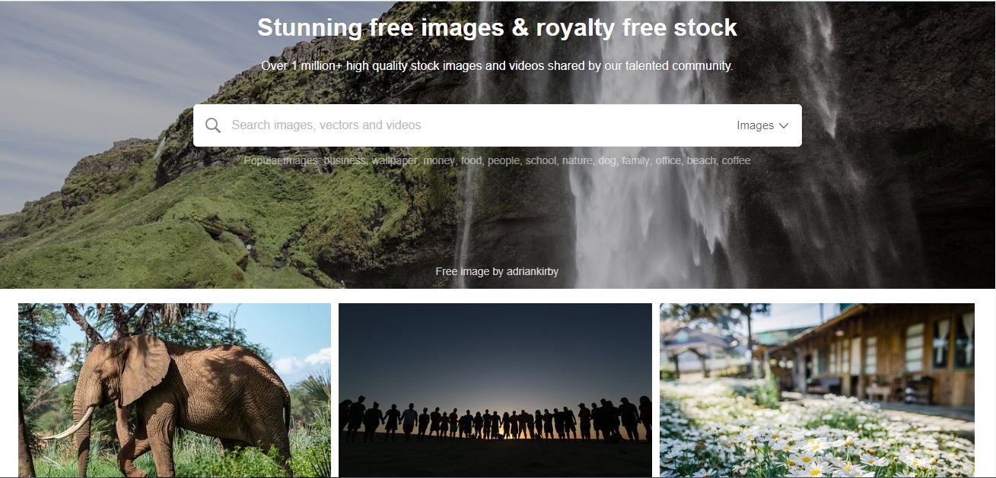Click the "dog" popular tag
The height and width of the screenshot is (478, 996).
[x=608, y=160]
